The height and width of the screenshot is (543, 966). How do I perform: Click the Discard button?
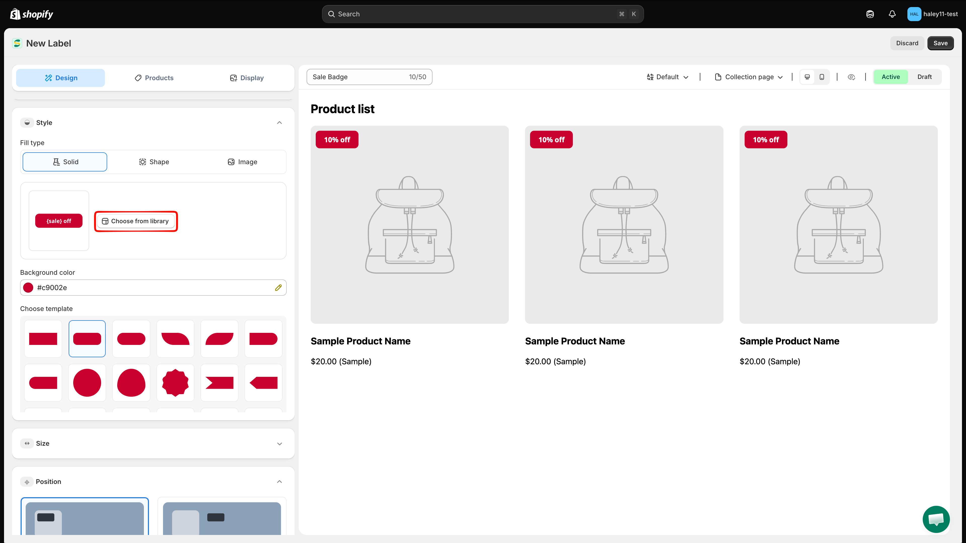point(907,43)
